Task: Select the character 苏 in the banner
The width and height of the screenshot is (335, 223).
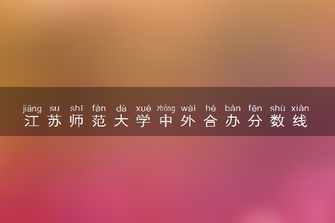Action: point(55,121)
